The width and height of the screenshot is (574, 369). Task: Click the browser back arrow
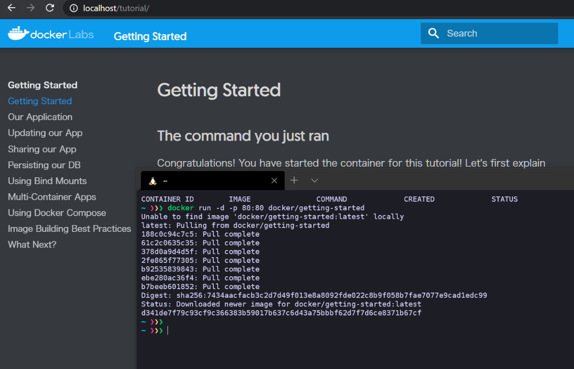coord(11,8)
